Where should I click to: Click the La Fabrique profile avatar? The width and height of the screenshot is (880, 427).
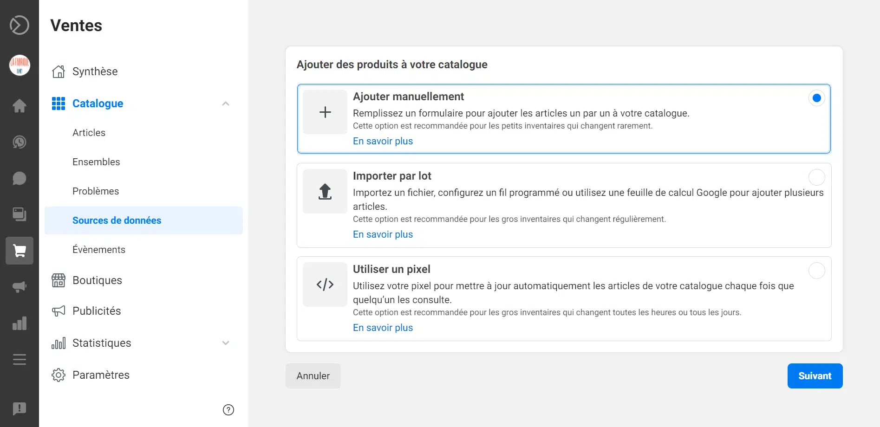[19, 65]
